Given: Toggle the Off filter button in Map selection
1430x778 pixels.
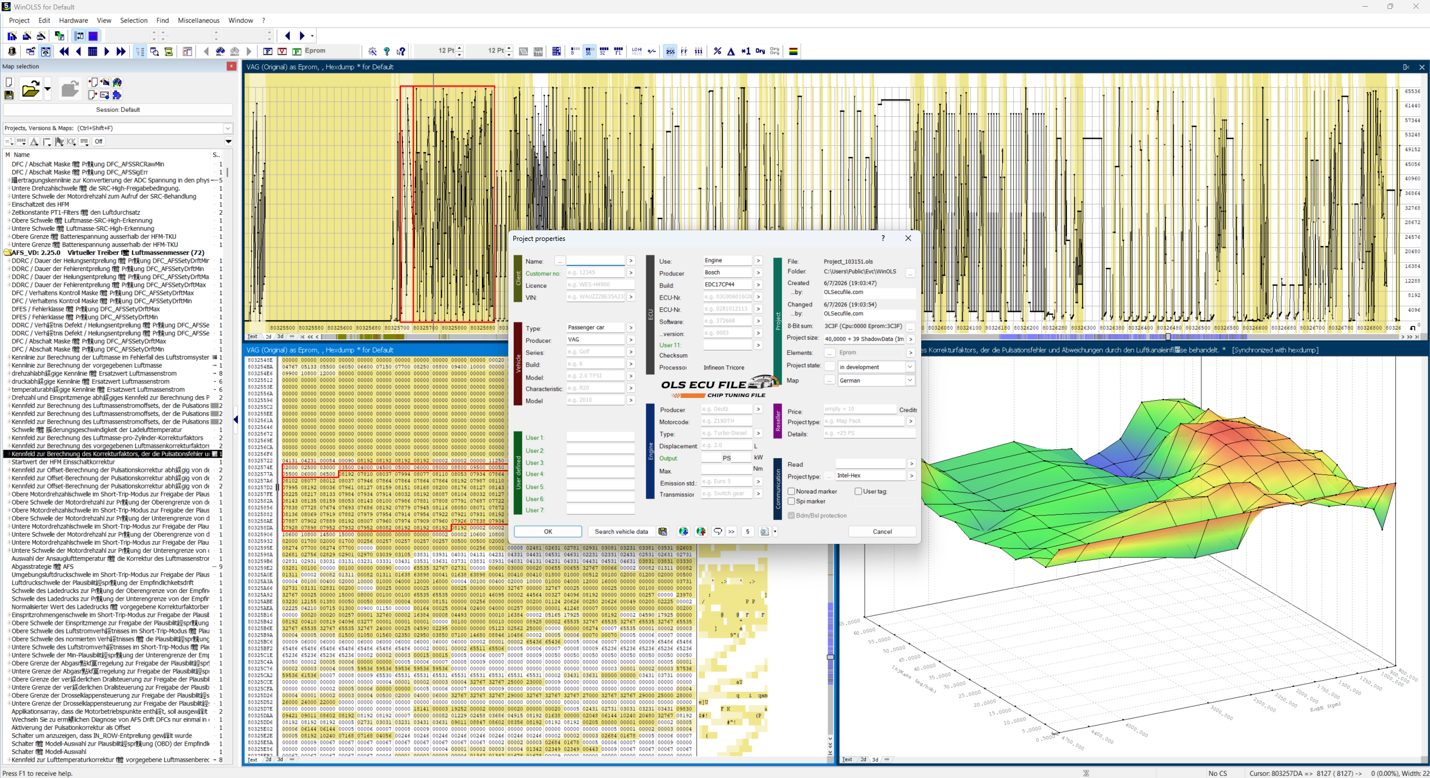Looking at the screenshot, I should pyautogui.click(x=99, y=141).
